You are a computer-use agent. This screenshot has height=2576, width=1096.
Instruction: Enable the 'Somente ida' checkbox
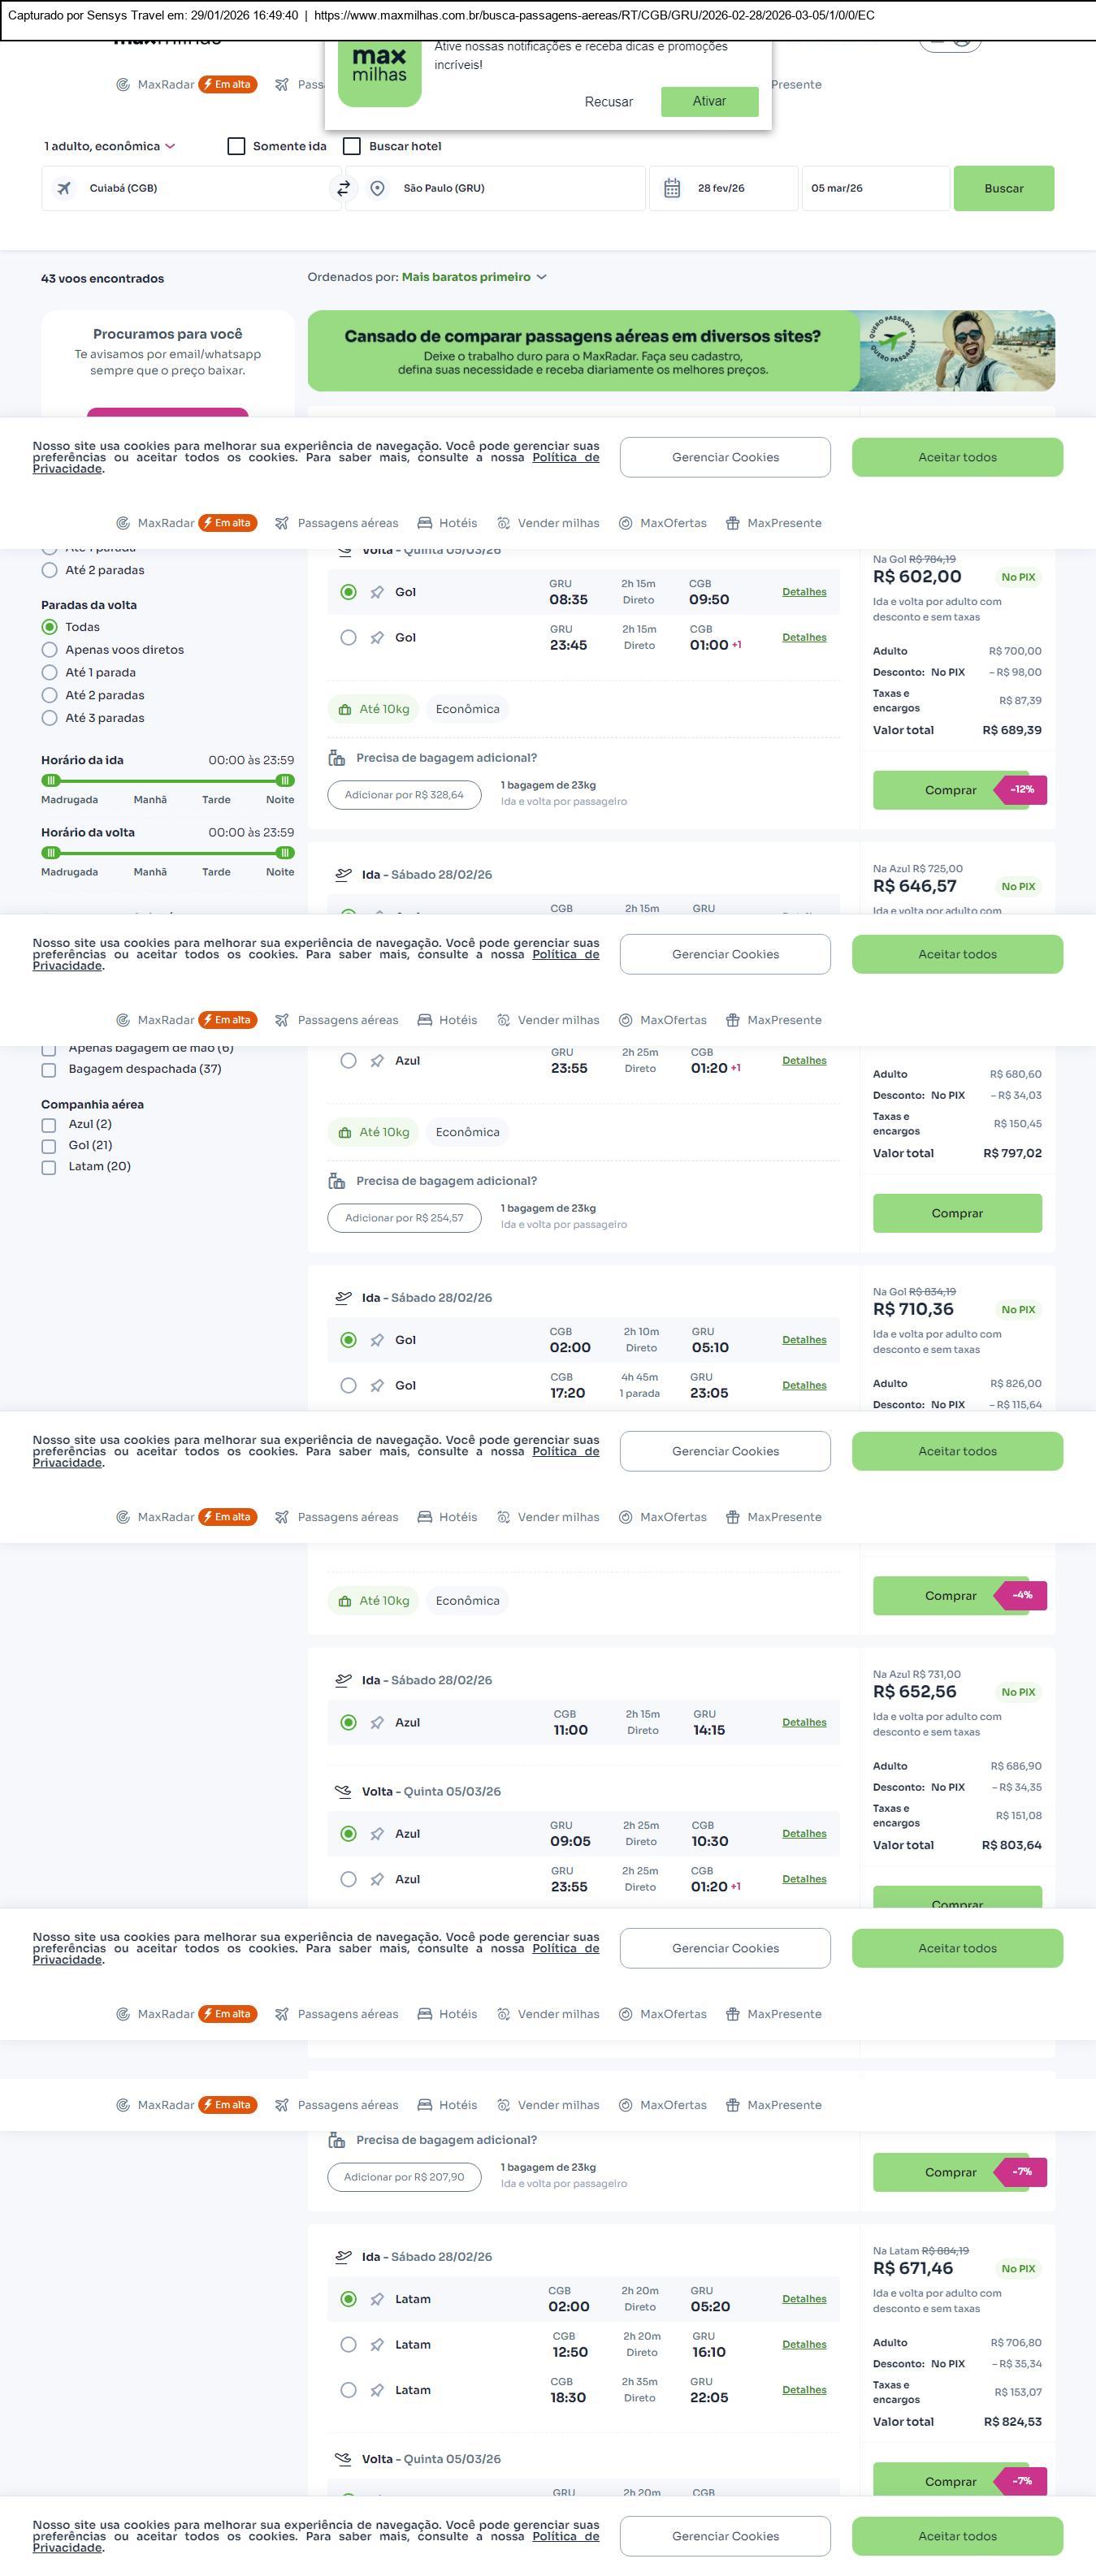tap(237, 146)
